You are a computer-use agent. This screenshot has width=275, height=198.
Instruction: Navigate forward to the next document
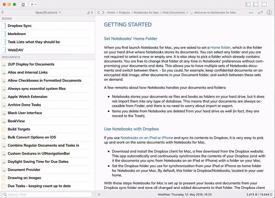point(103,12)
